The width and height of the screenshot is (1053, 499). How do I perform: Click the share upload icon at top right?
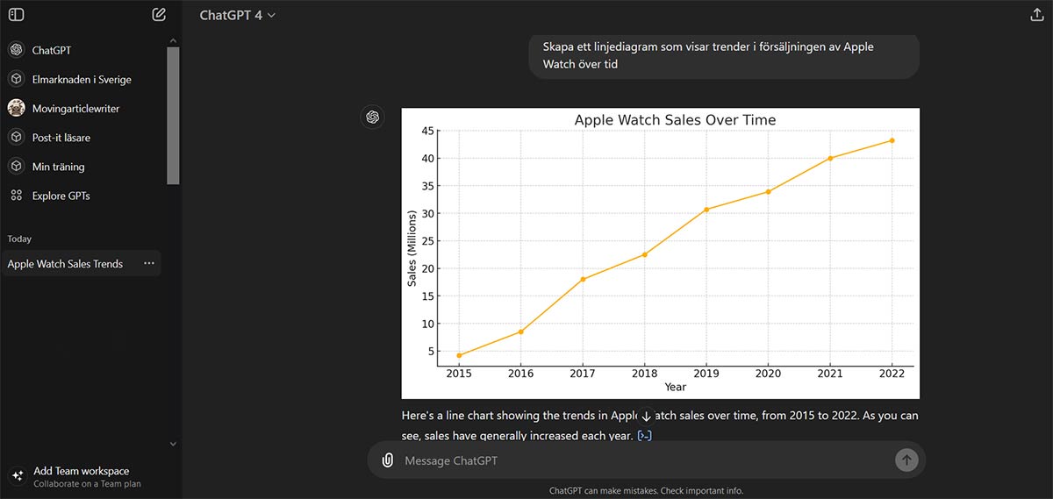pos(1036,15)
